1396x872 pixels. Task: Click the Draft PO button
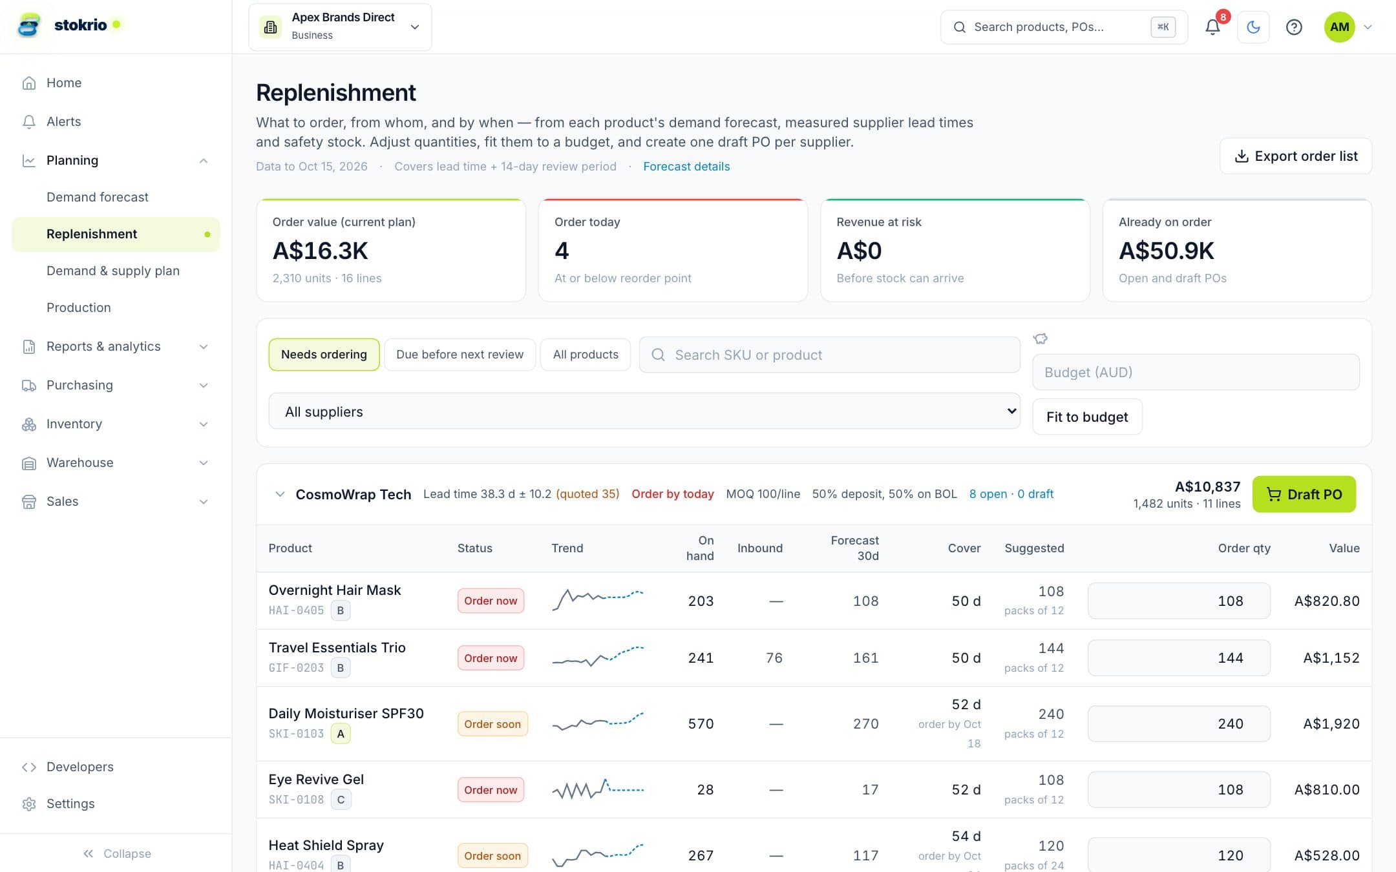(x=1304, y=494)
